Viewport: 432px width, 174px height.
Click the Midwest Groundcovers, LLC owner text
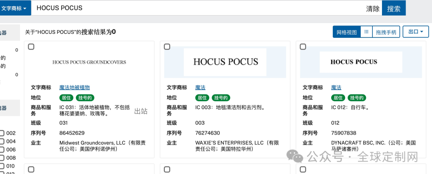tap(103, 146)
